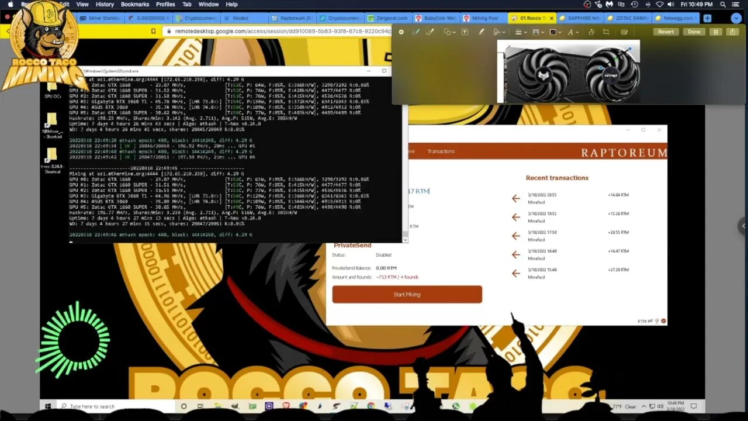
Task: Open the t-rex shortcut on remote desktop
Action: pos(51,160)
